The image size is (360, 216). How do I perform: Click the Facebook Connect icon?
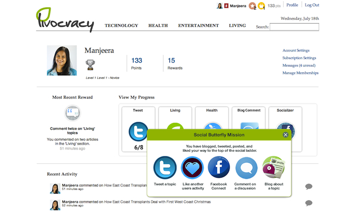point(219,167)
